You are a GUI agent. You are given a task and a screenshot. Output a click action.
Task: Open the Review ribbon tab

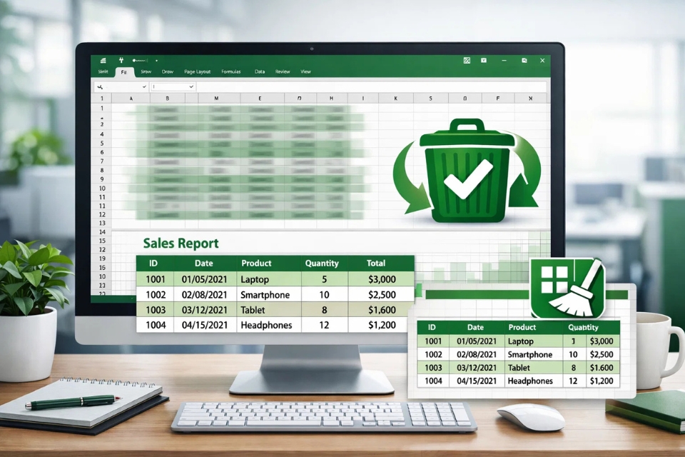283,71
